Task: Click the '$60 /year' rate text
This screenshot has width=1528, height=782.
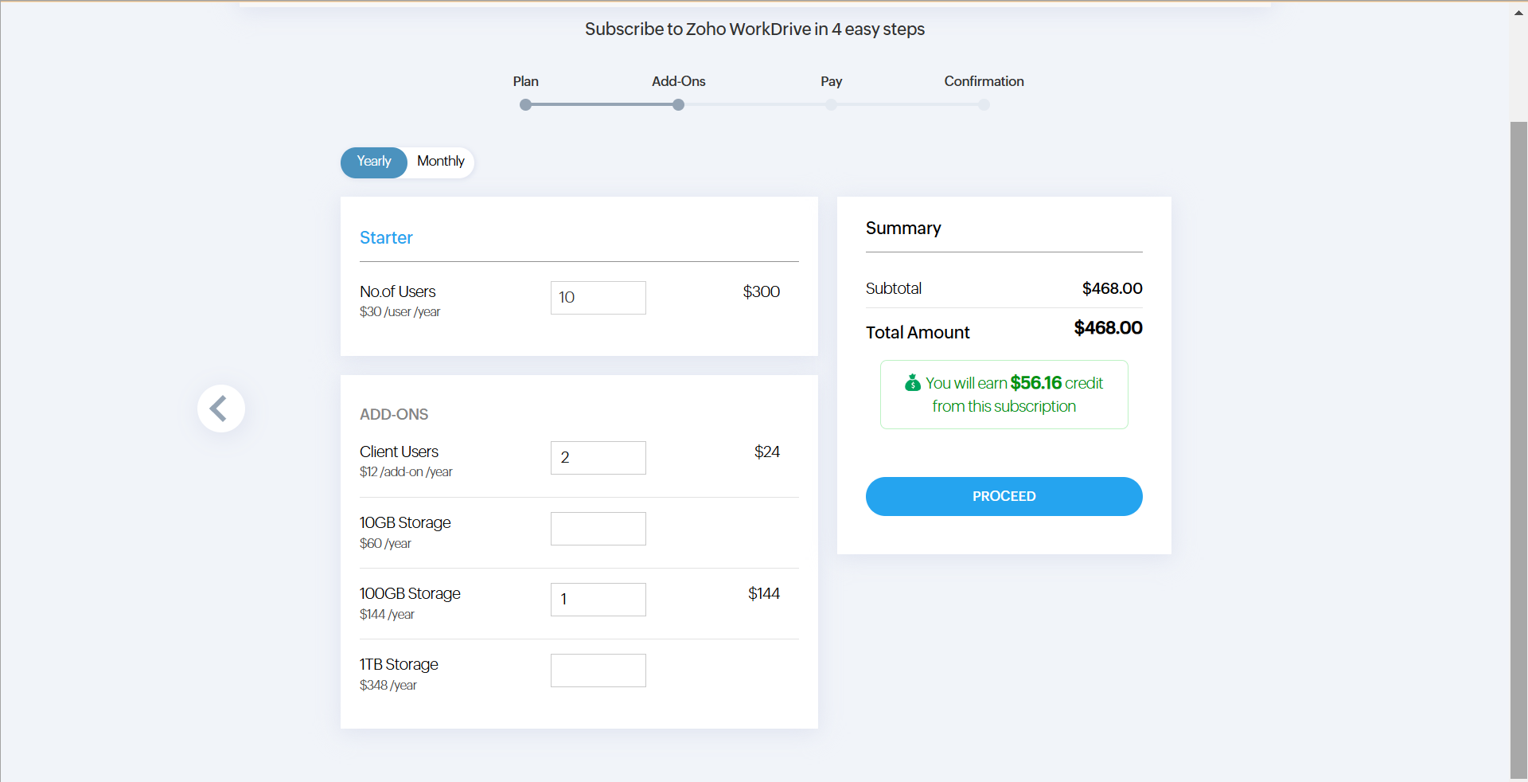Action: [385, 544]
